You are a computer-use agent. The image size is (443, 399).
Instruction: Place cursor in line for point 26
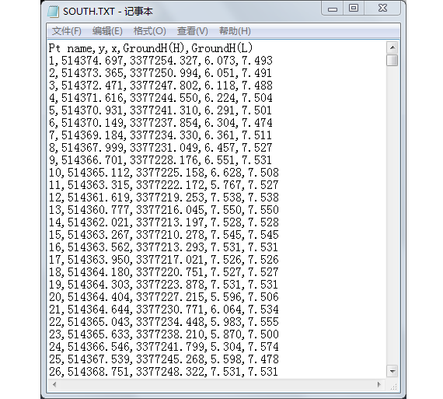click(x=164, y=372)
